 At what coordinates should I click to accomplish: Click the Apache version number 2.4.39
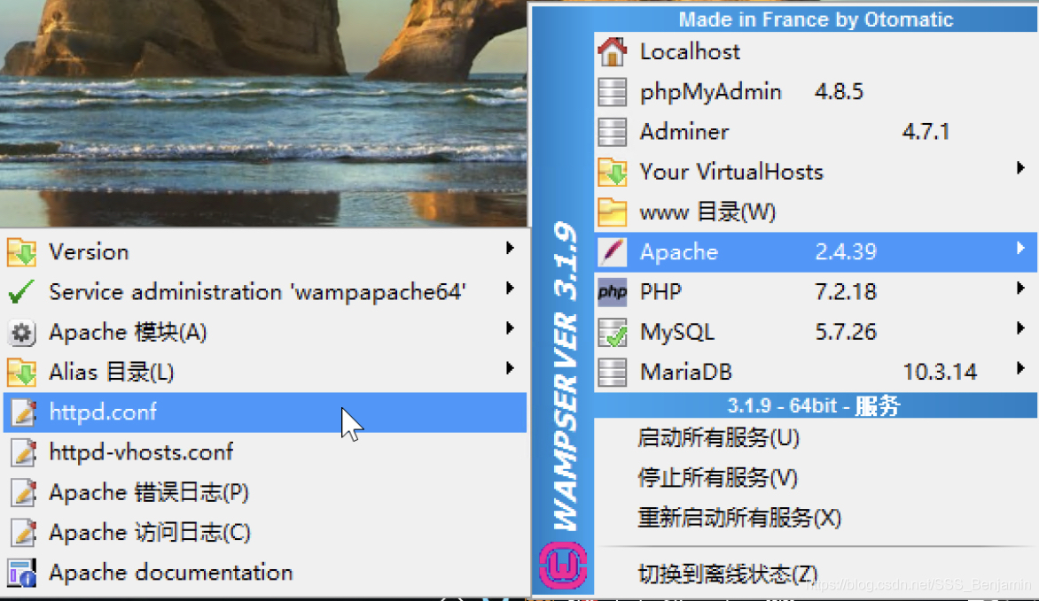point(846,252)
